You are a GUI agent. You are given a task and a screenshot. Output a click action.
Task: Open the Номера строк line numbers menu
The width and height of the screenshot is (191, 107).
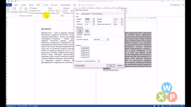[x=35, y=11]
